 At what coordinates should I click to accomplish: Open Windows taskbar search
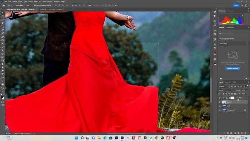pyautogui.click(x=82, y=138)
